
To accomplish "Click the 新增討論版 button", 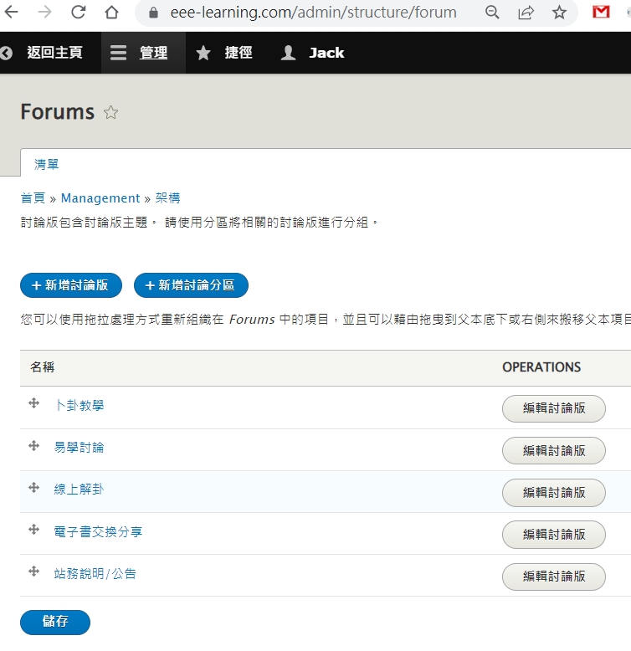I will tap(71, 285).
